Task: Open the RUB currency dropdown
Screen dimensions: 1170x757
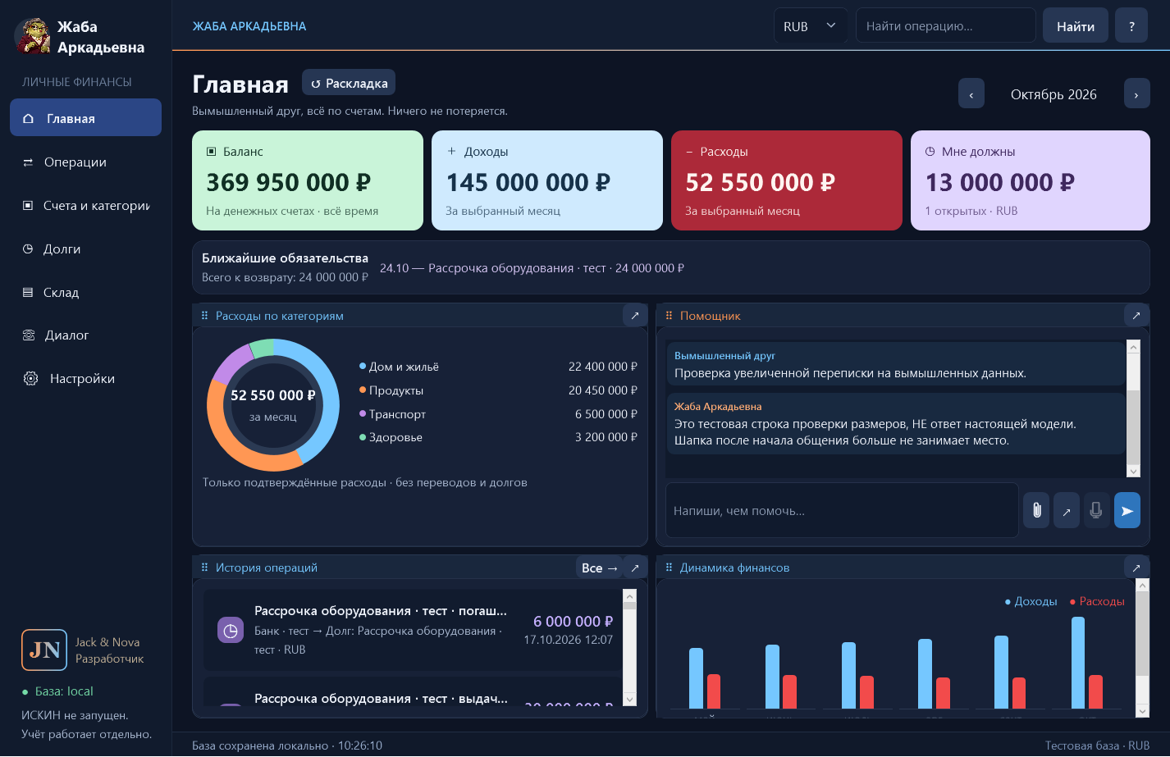Action: (811, 26)
